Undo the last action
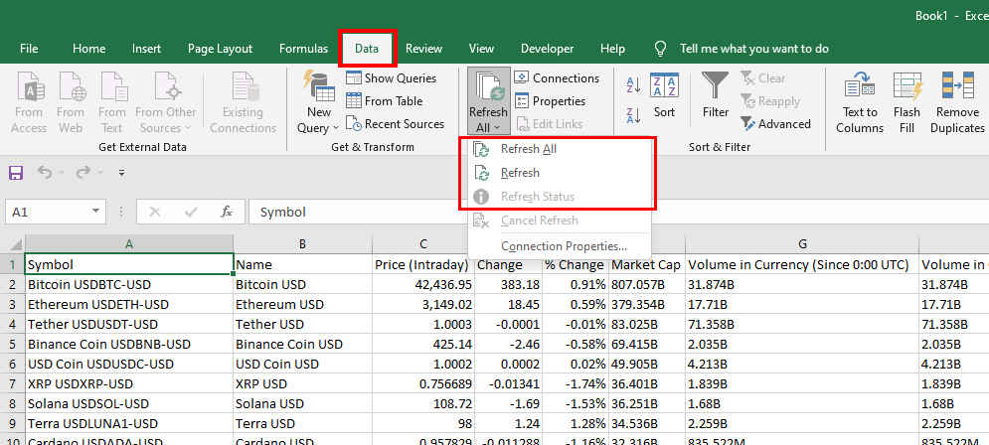Image resolution: width=989 pixels, height=445 pixels. click(x=44, y=172)
